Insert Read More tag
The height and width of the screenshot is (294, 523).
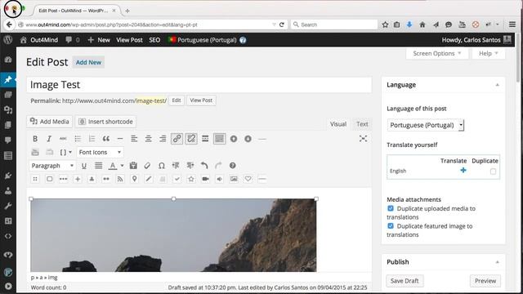pos(205,139)
